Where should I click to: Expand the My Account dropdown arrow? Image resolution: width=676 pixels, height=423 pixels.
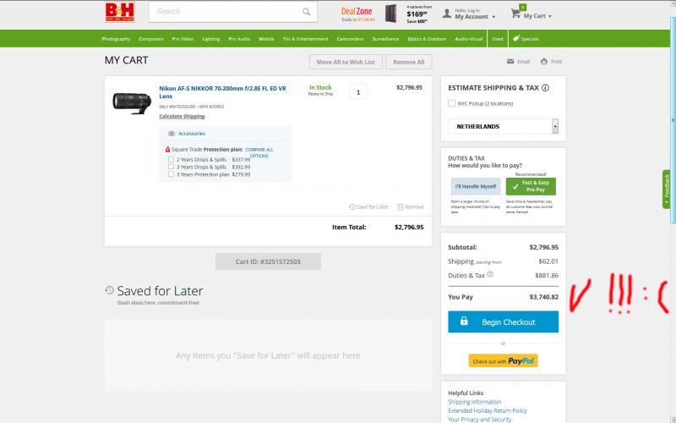pos(493,17)
